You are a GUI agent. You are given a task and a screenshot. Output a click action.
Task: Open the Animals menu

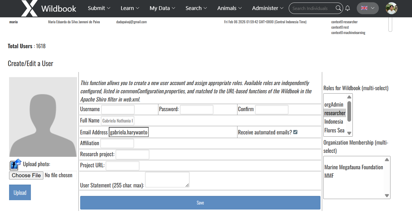tap(229, 8)
